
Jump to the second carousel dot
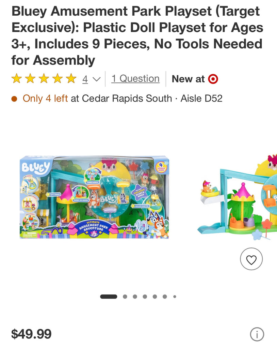tap(125, 297)
